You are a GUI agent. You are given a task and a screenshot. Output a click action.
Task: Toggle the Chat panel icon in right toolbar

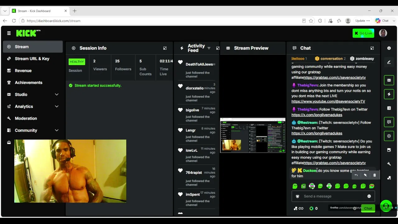pyautogui.click(x=389, y=122)
